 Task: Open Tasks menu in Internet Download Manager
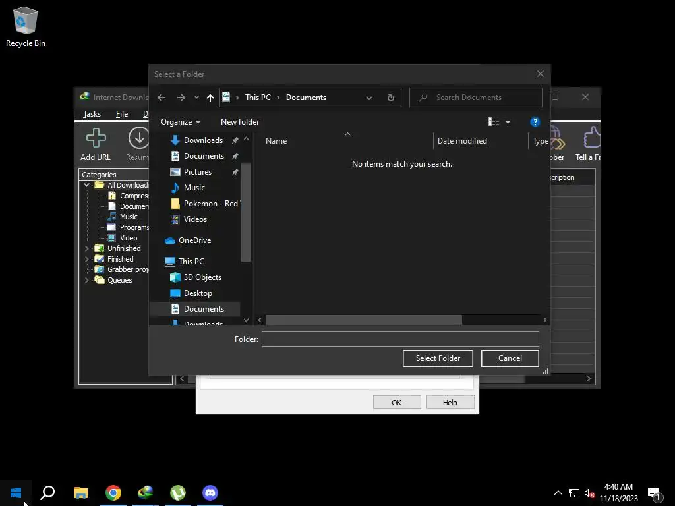pos(92,114)
